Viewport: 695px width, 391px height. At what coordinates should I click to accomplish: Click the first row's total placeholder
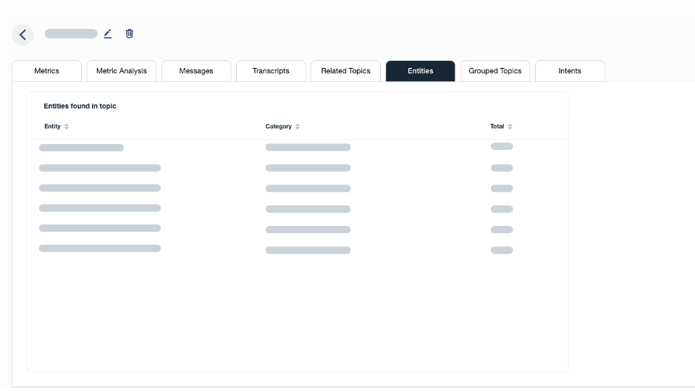point(502,146)
